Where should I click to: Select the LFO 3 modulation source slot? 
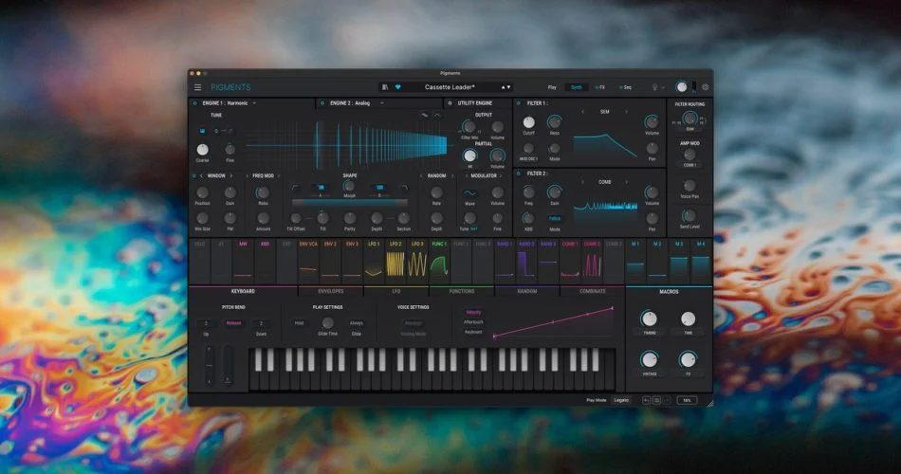point(417,262)
